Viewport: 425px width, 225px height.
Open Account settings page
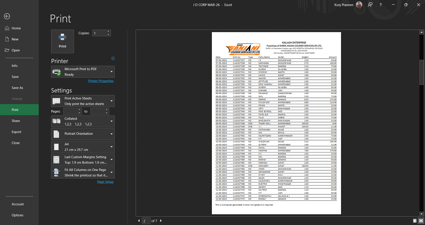19,204
